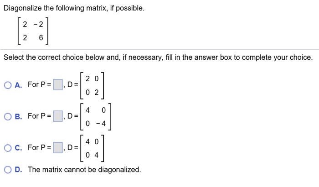Viewport: 319px width, 187px height.
Task: Click the 'Diagonalize the following matrix' prompt
Action: tap(74, 8)
